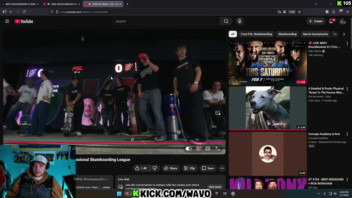Click the search magnifier button
This screenshot has width=352, height=198.
coord(226,21)
